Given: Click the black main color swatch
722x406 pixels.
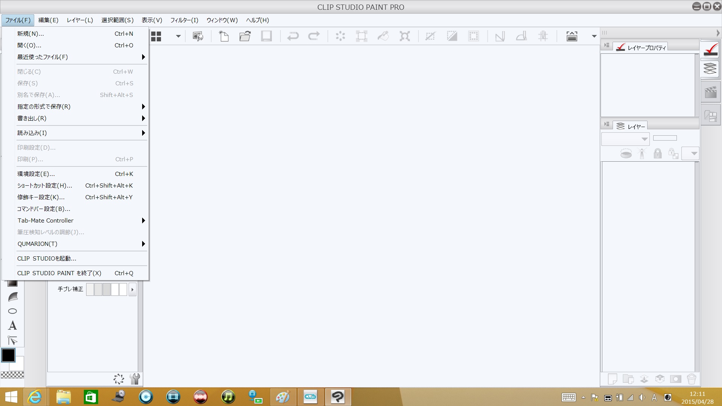Looking at the screenshot, I should [8, 355].
